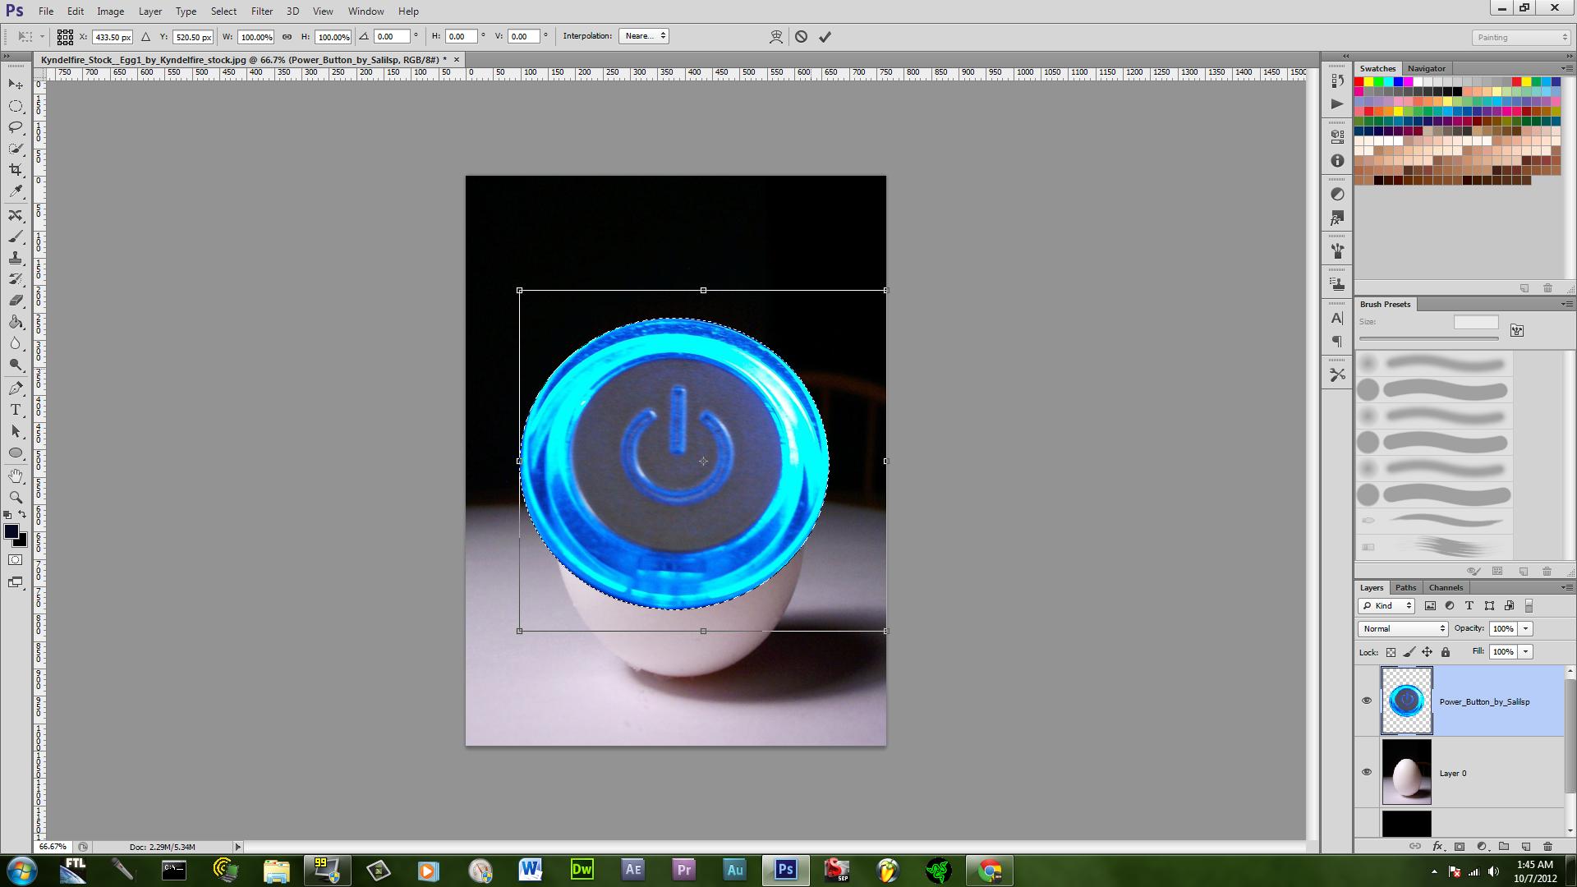Open the Filter menu
Viewport: 1577px width, 887px height.
262,11
